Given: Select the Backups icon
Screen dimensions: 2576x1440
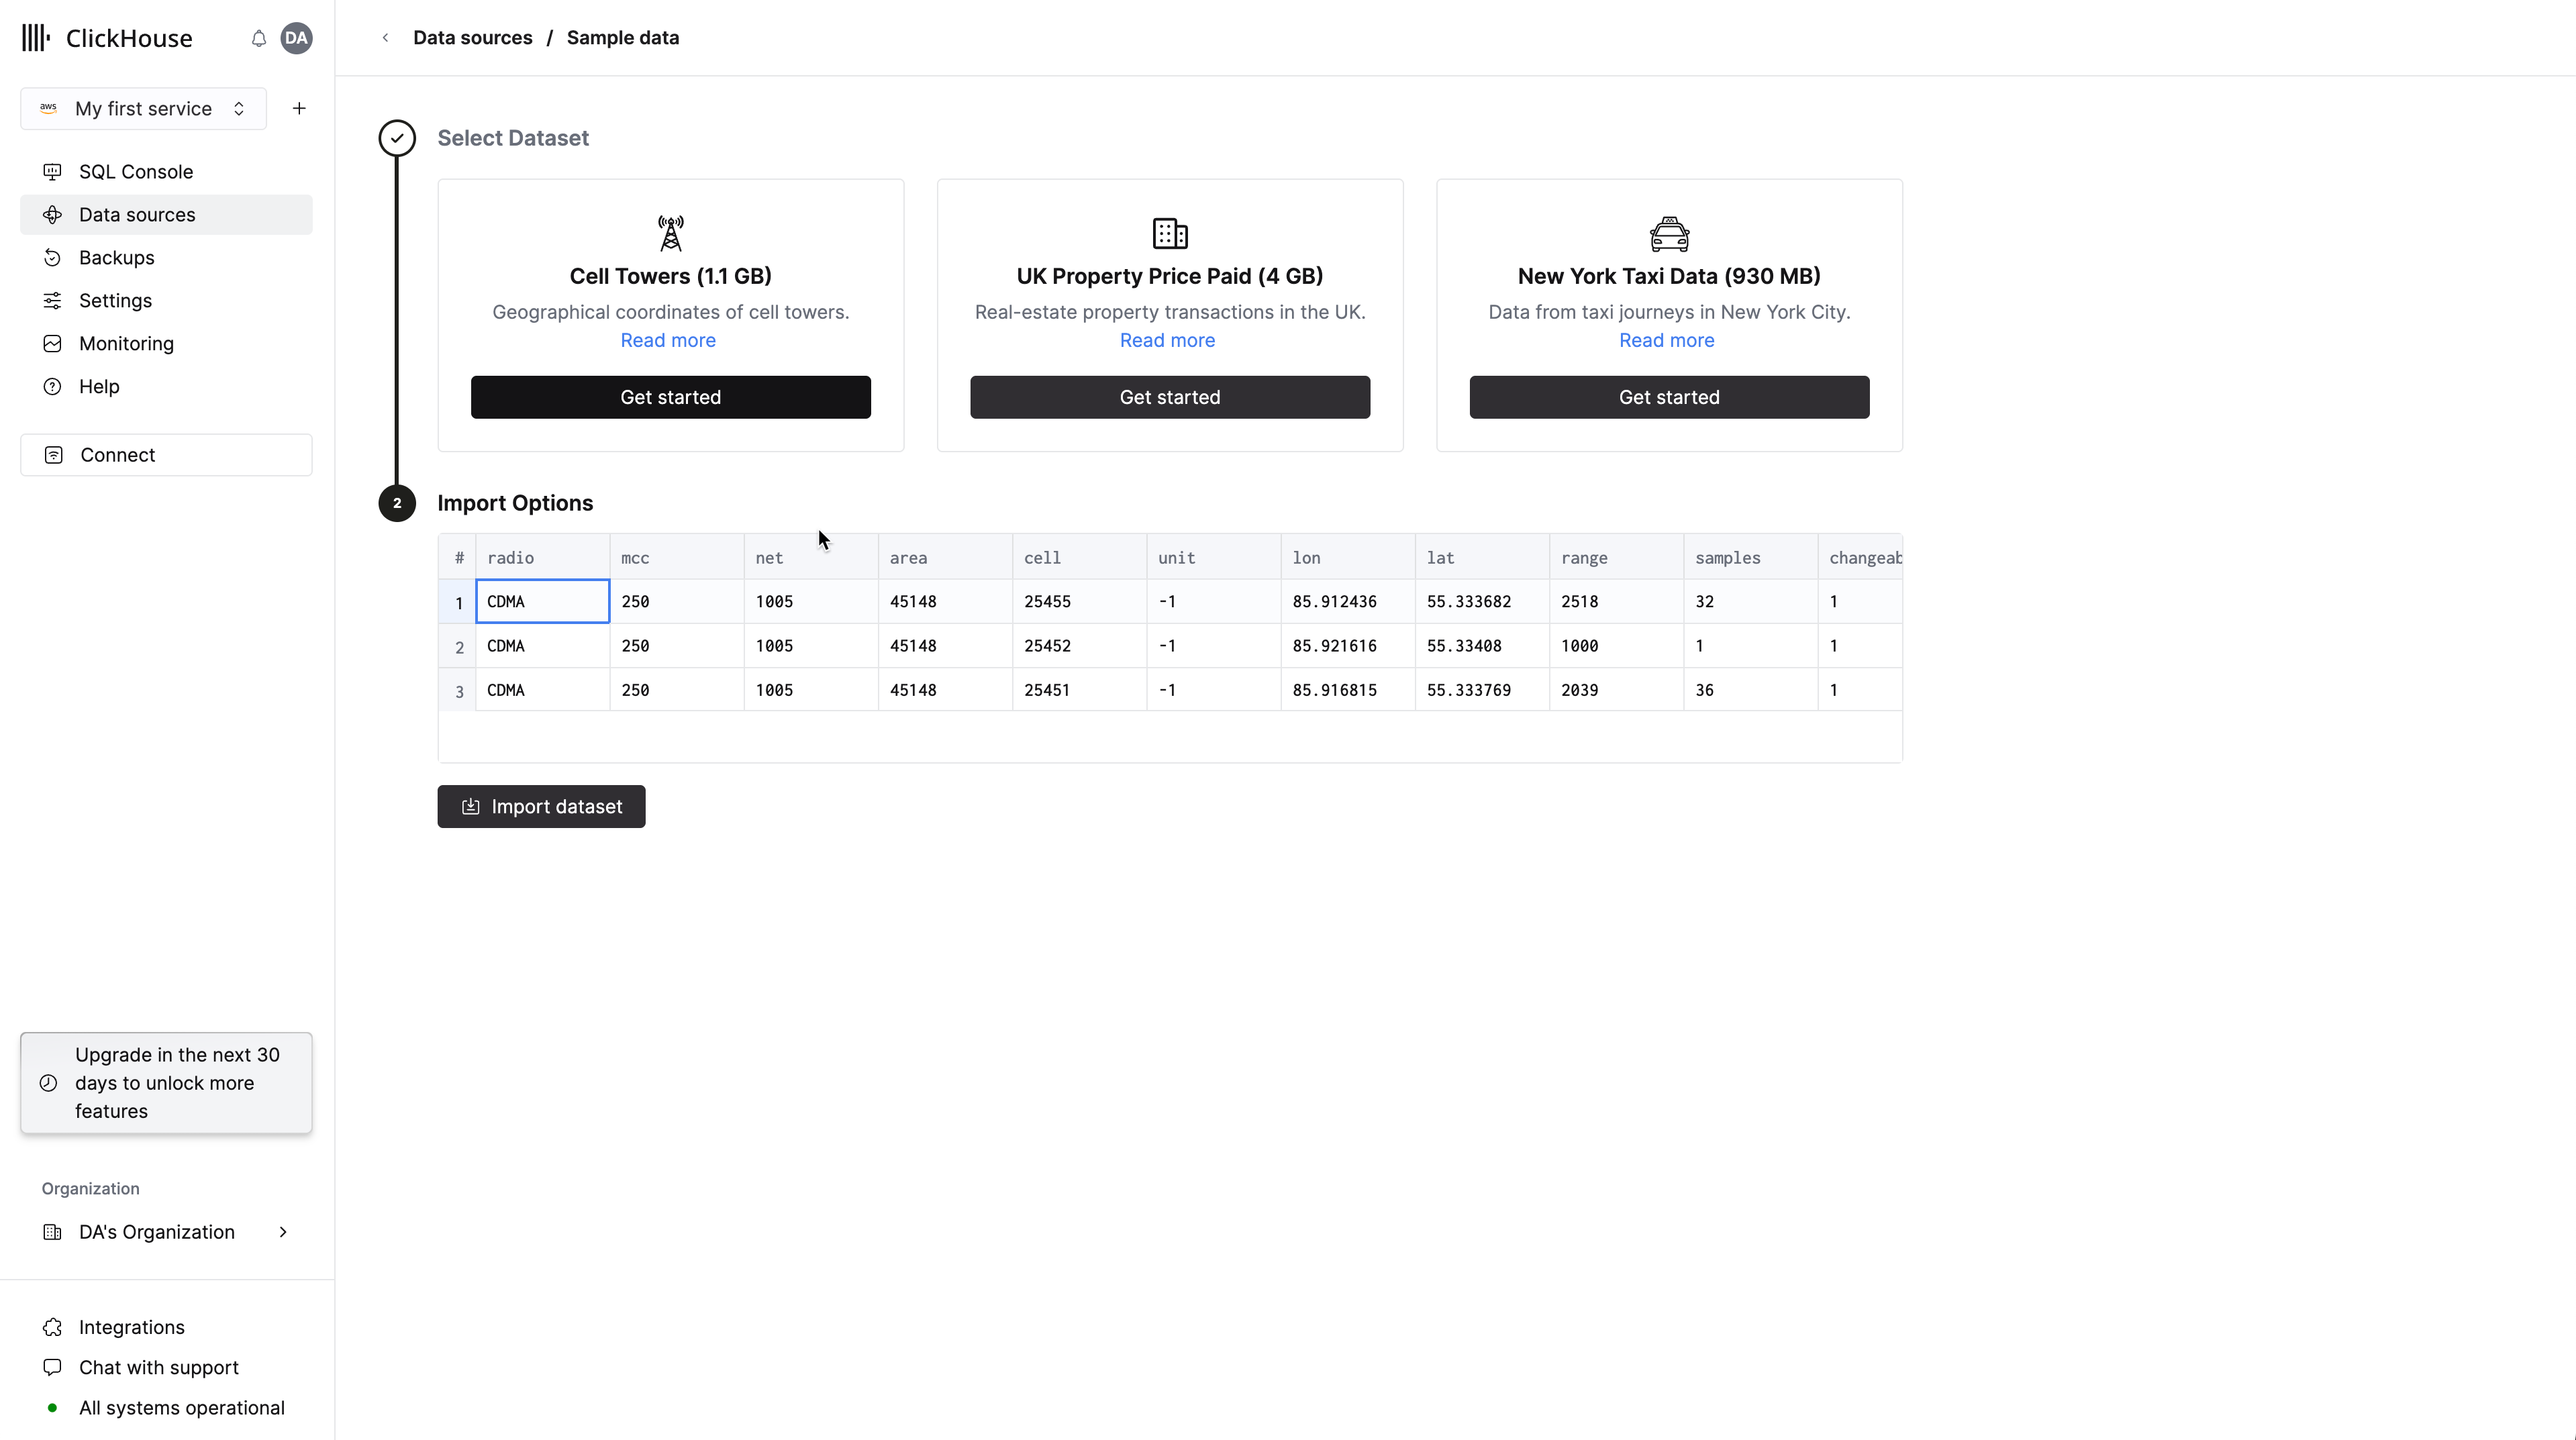Looking at the screenshot, I should [51, 256].
